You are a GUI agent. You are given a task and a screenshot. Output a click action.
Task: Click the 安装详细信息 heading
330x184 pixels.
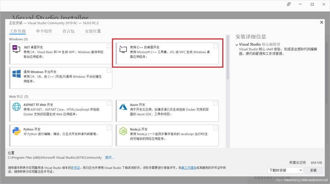[251, 37]
